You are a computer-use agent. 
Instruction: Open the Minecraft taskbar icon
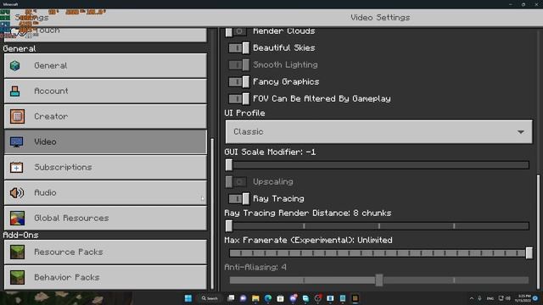point(355,298)
